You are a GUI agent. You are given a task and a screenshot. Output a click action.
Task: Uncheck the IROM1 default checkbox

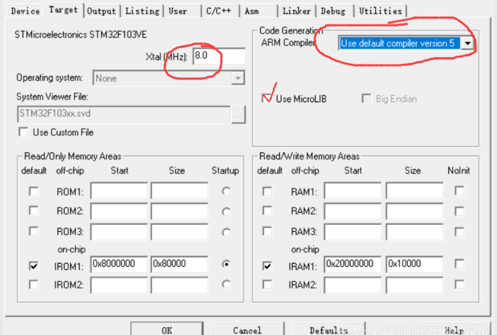click(34, 266)
